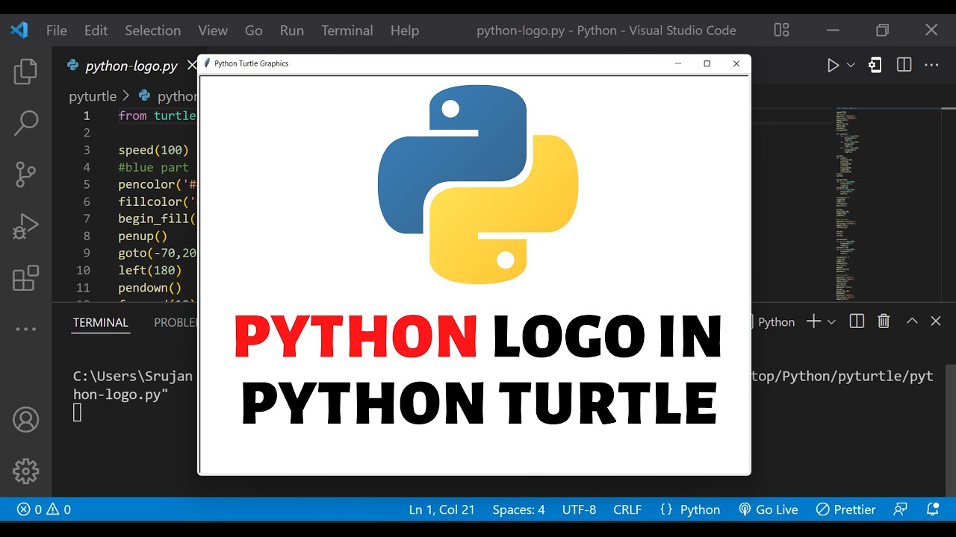This screenshot has width=956, height=537.
Task: Close the terminal panel
Action: tap(936, 321)
